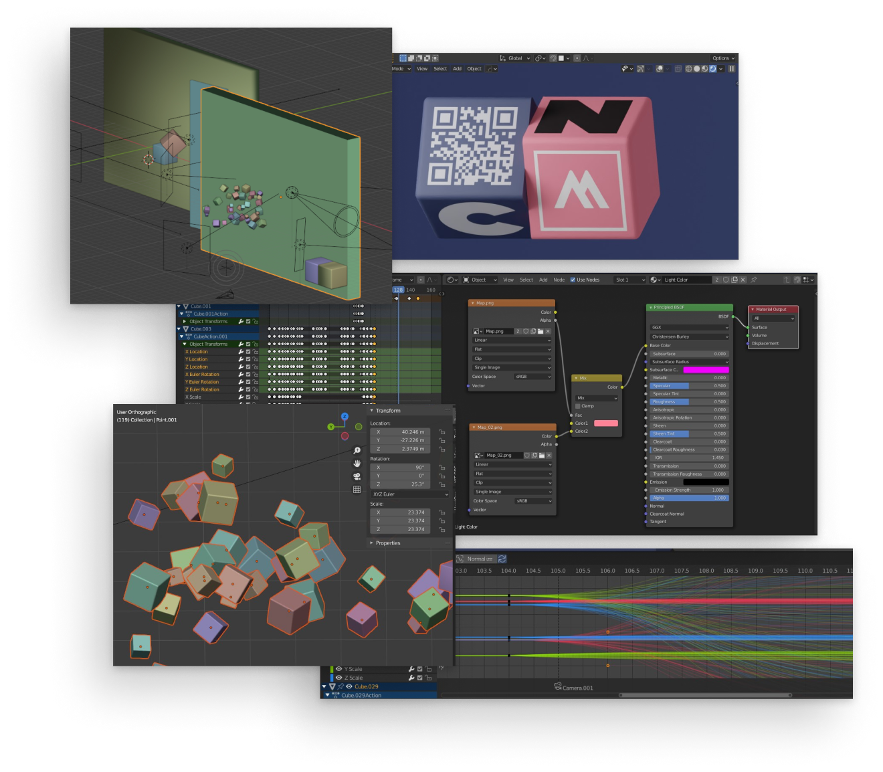Toggle Y Location channel checkbox
The height and width of the screenshot is (772, 883).
coord(248,359)
